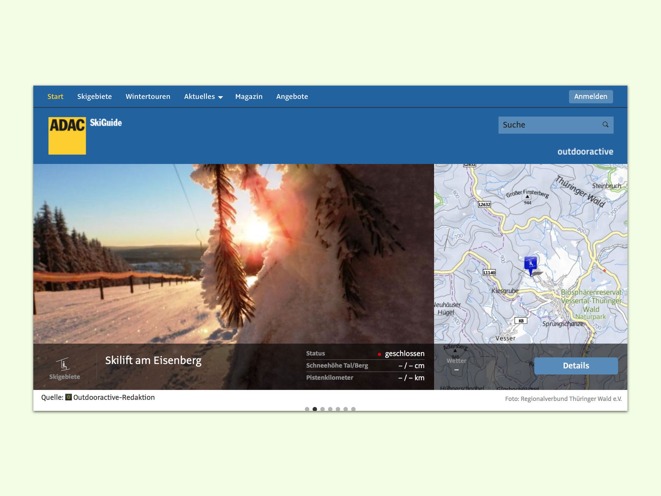Click the Schneehöhe Tal/Berg label
661x496 pixels.
click(x=337, y=365)
